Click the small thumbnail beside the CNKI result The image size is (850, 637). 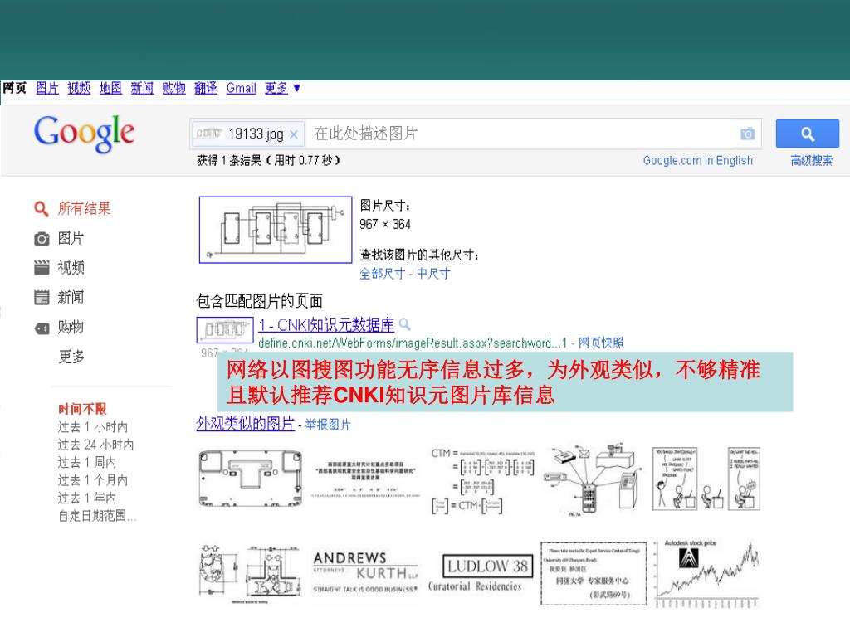(224, 330)
